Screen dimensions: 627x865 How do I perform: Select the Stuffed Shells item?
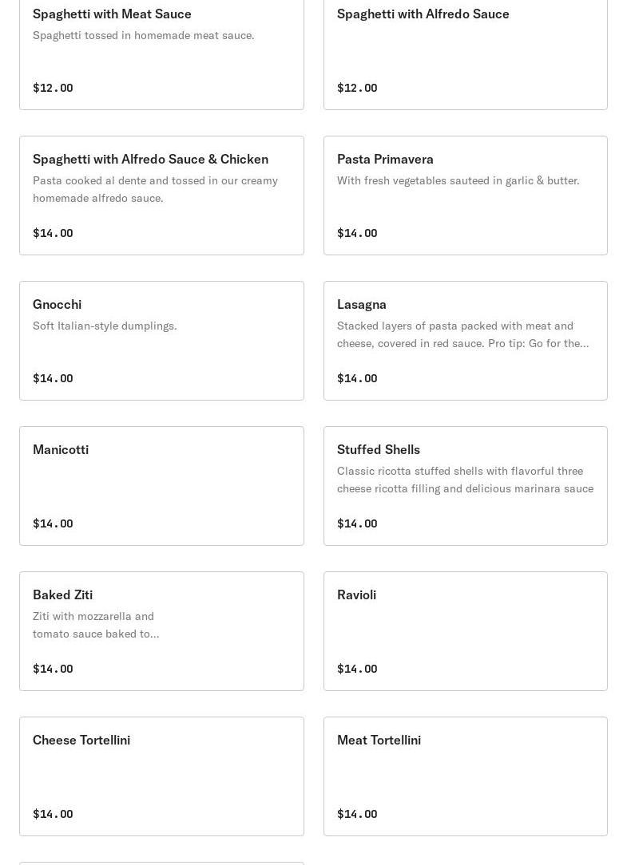[465, 485]
